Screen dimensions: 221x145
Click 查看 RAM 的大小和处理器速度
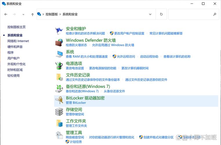(87, 57)
